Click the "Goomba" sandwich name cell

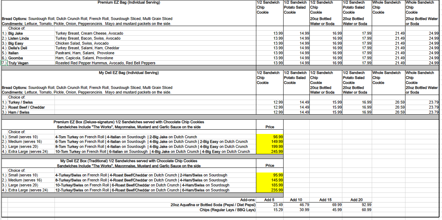16,58
